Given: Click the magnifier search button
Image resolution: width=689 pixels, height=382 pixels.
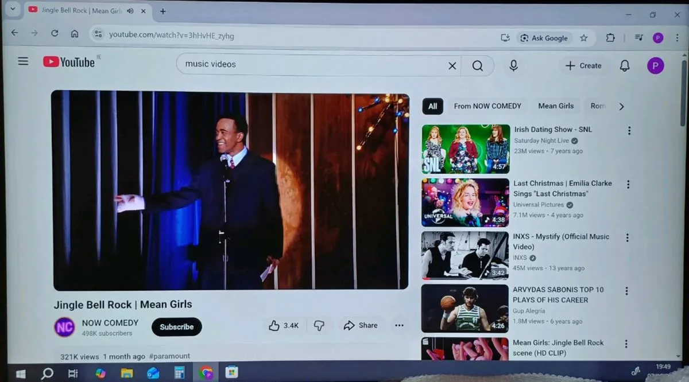Looking at the screenshot, I should [x=477, y=66].
